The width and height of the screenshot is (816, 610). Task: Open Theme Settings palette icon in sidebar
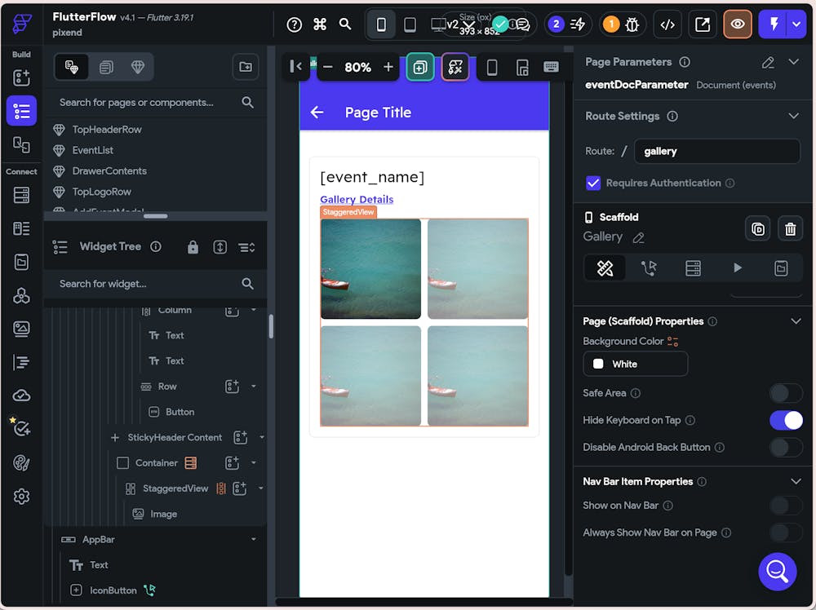(x=21, y=462)
